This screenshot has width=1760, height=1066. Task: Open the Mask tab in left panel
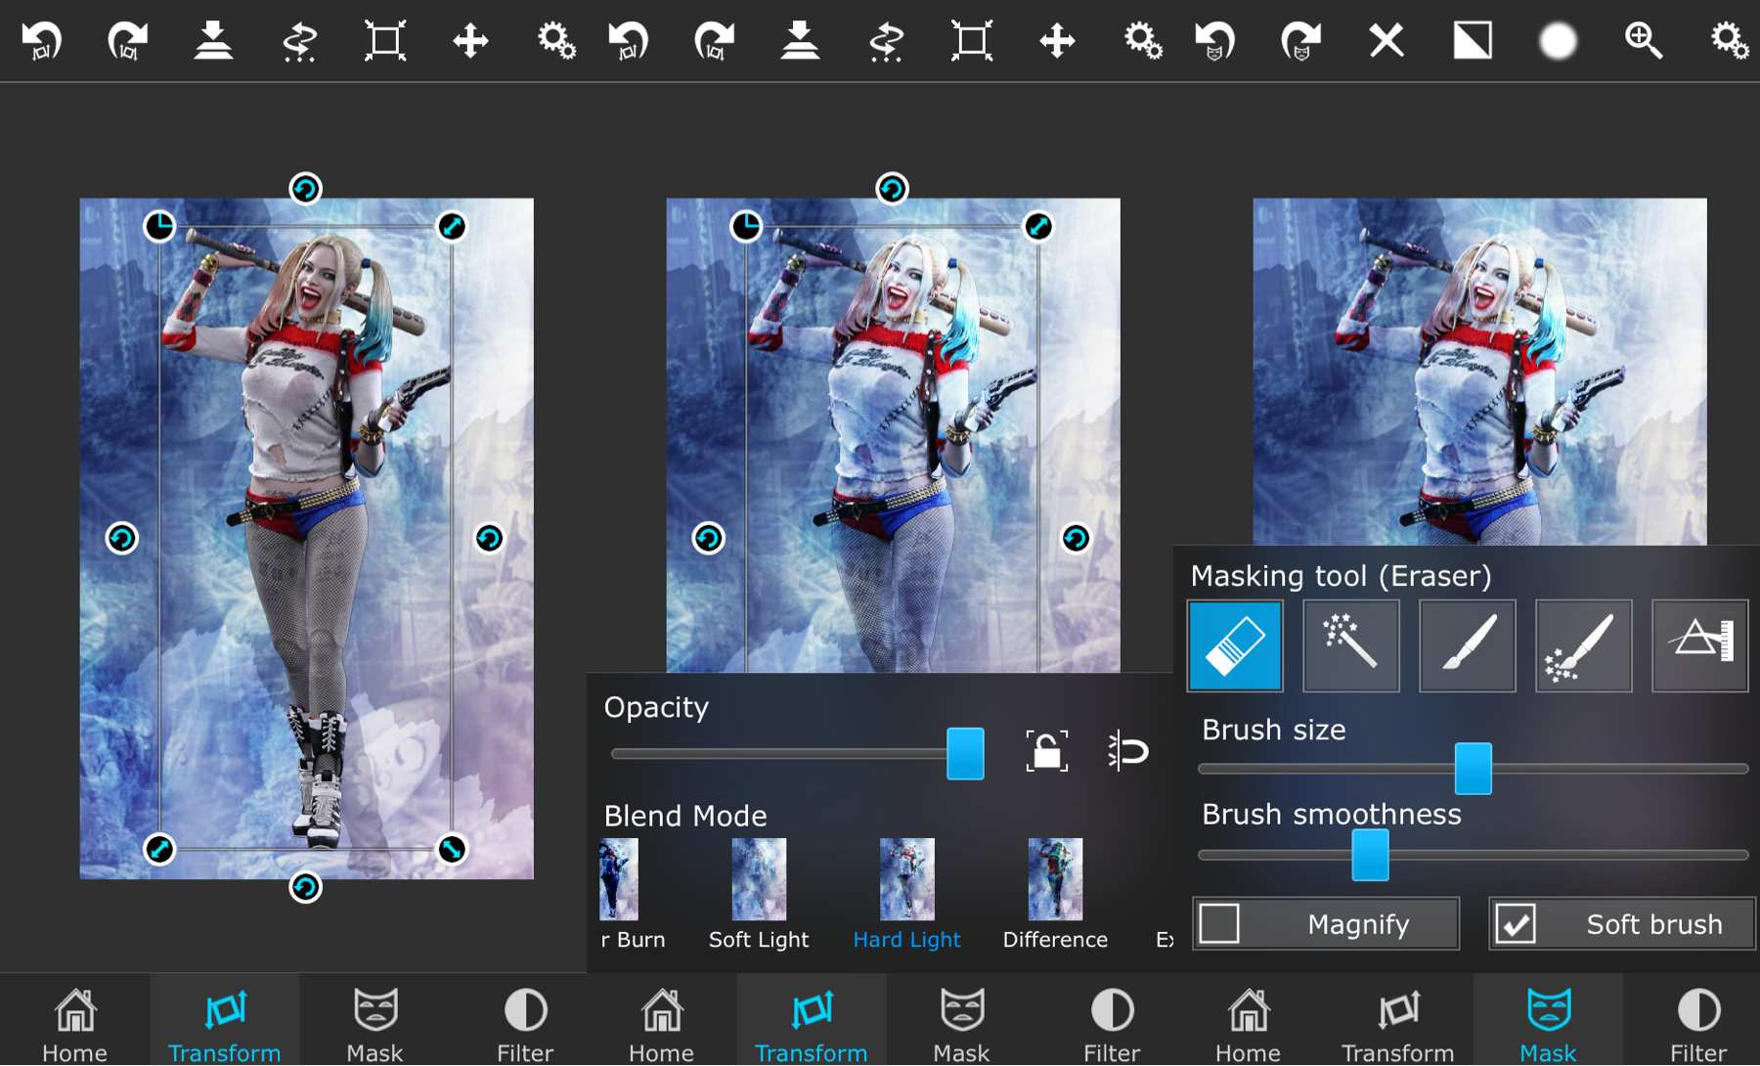(x=374, y=1023)
